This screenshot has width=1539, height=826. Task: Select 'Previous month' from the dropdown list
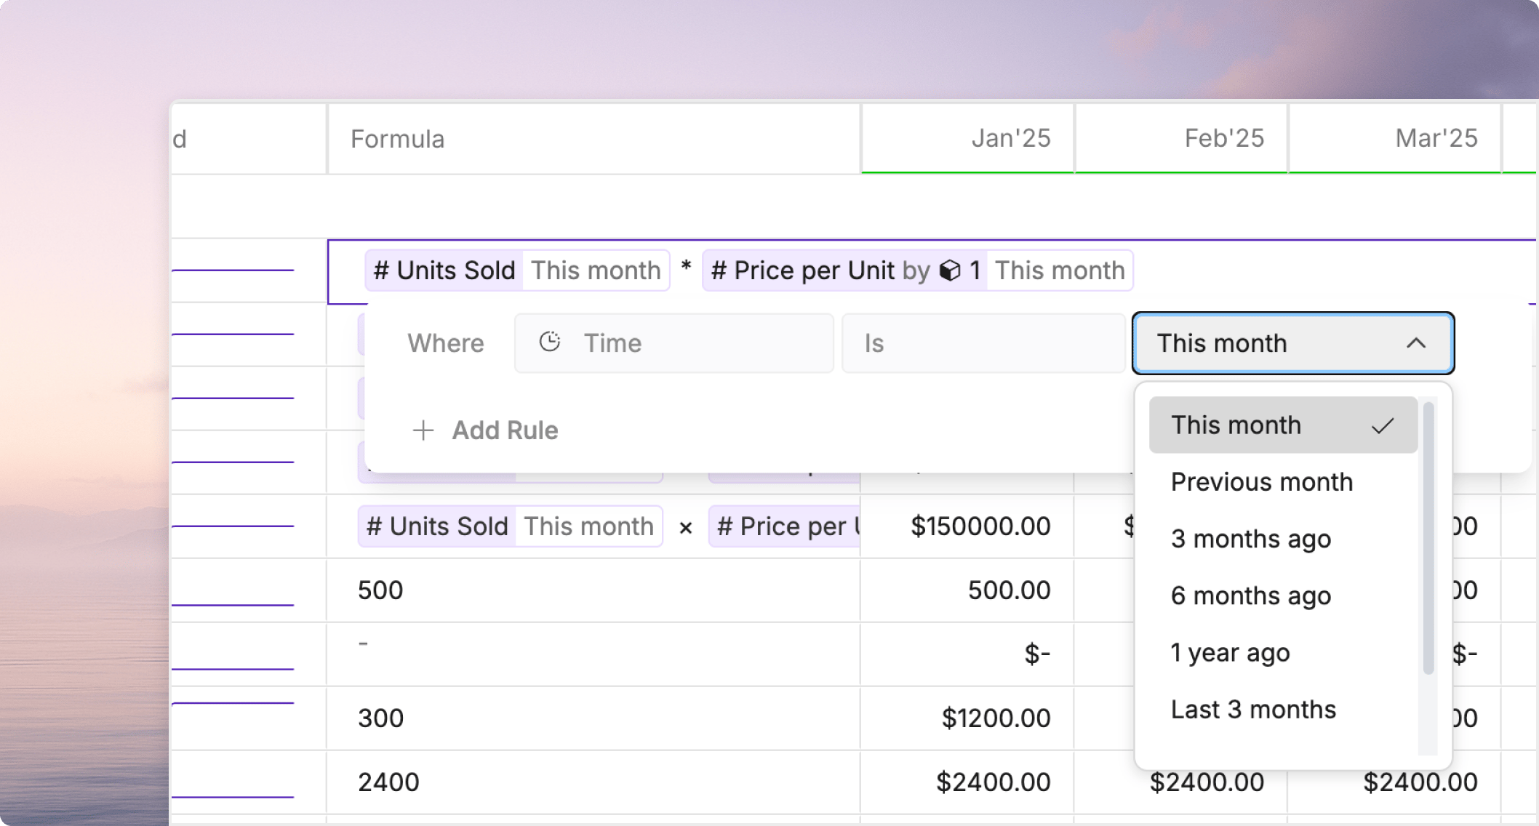pyautogui.click(x=1283, y=482)
